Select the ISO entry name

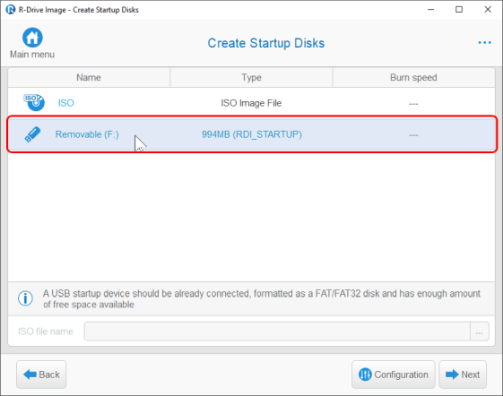(x=65, y=103)
